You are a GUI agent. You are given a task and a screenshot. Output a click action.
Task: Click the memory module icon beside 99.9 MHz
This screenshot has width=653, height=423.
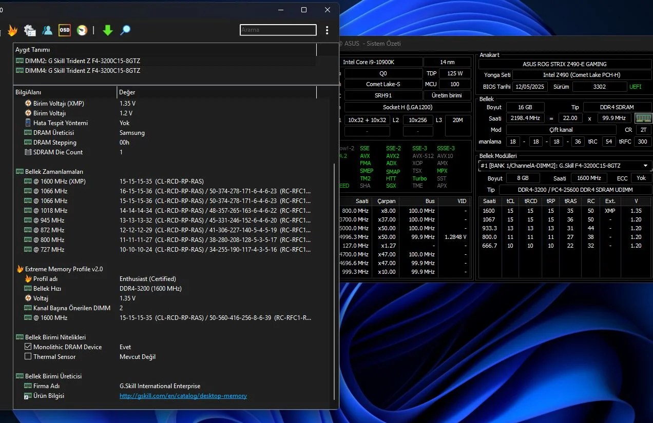point(643,118)
